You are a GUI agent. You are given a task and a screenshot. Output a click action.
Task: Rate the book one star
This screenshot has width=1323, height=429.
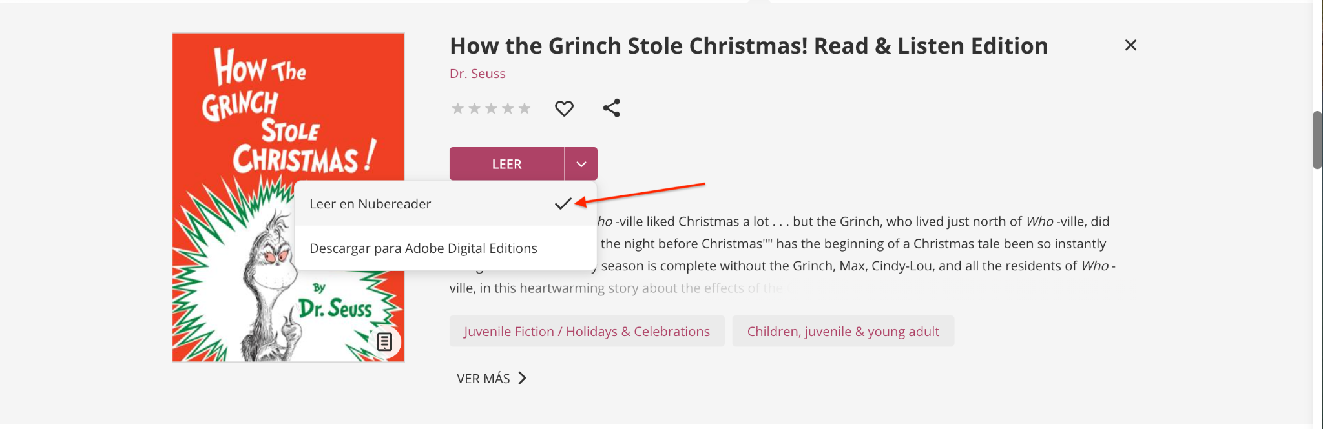tap(457, 108)
